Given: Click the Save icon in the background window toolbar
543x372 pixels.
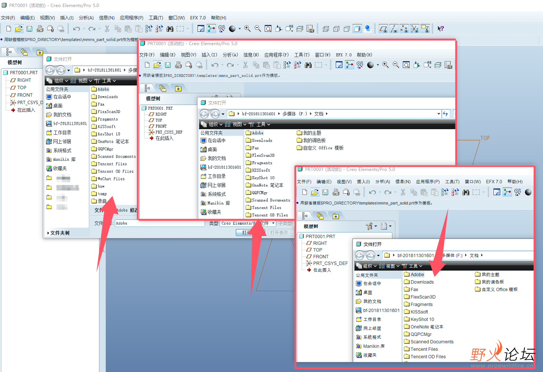Looking at the screenshot, I should [29, 29].
